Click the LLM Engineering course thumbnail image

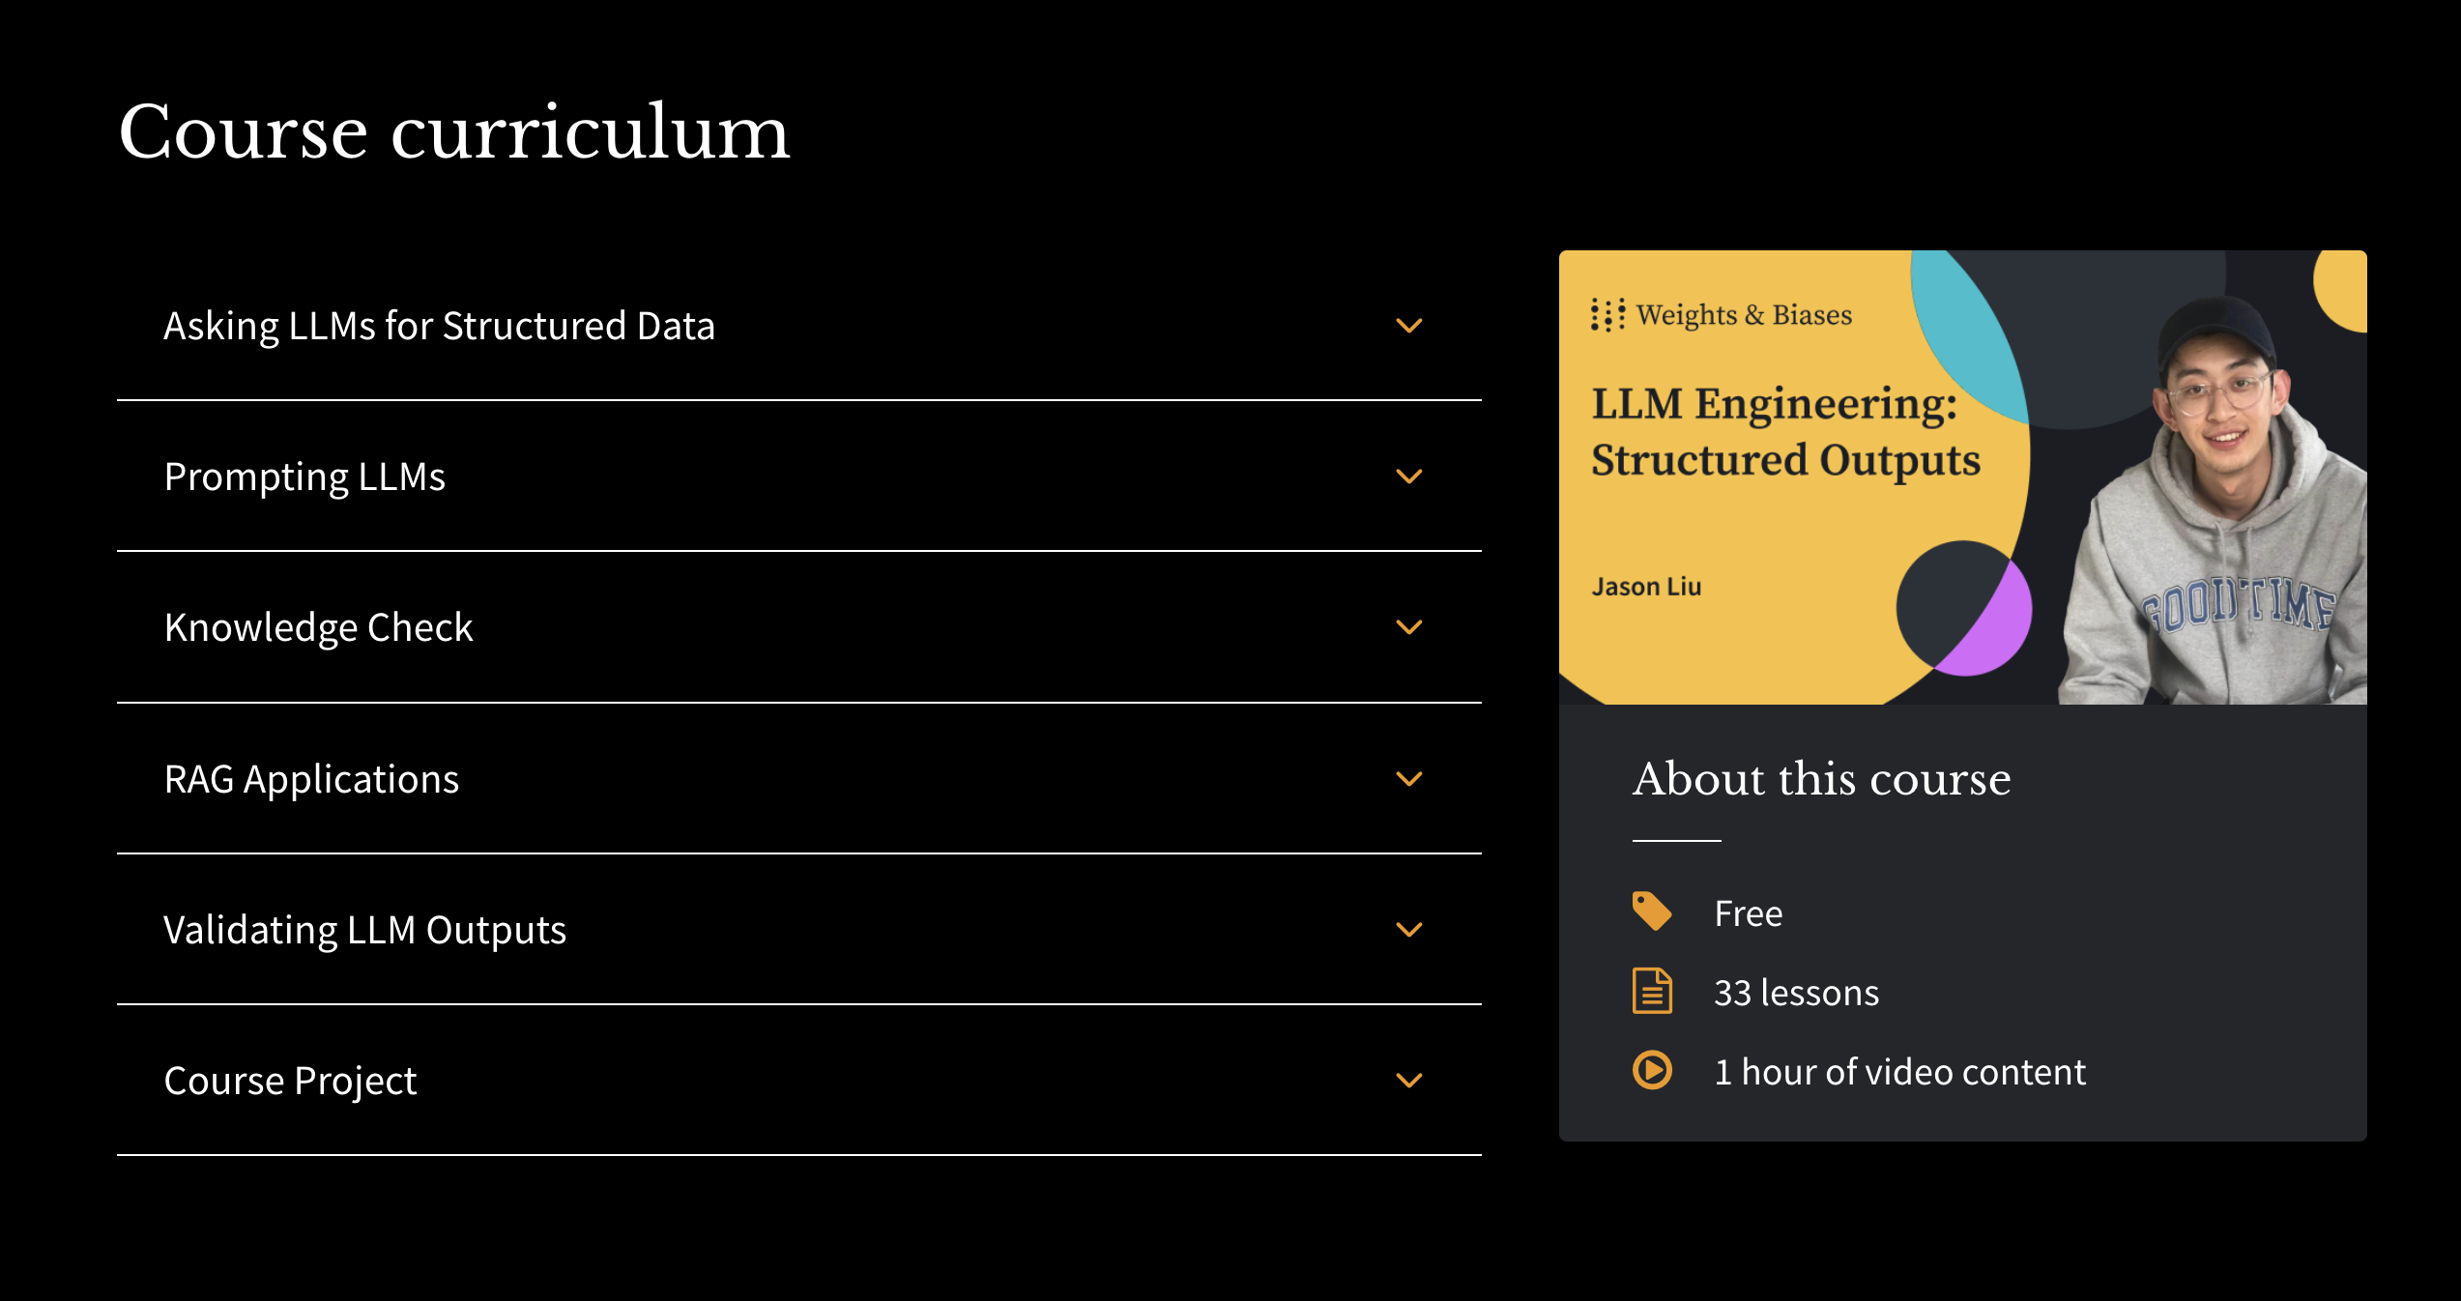[1962, 477]
